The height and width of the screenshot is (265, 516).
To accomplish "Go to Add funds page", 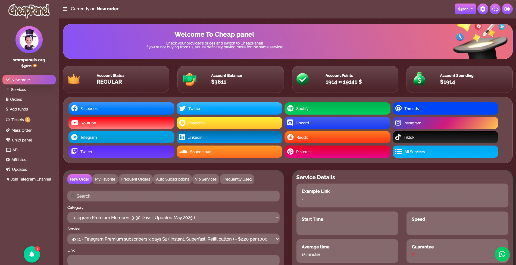I will (19, 109).
